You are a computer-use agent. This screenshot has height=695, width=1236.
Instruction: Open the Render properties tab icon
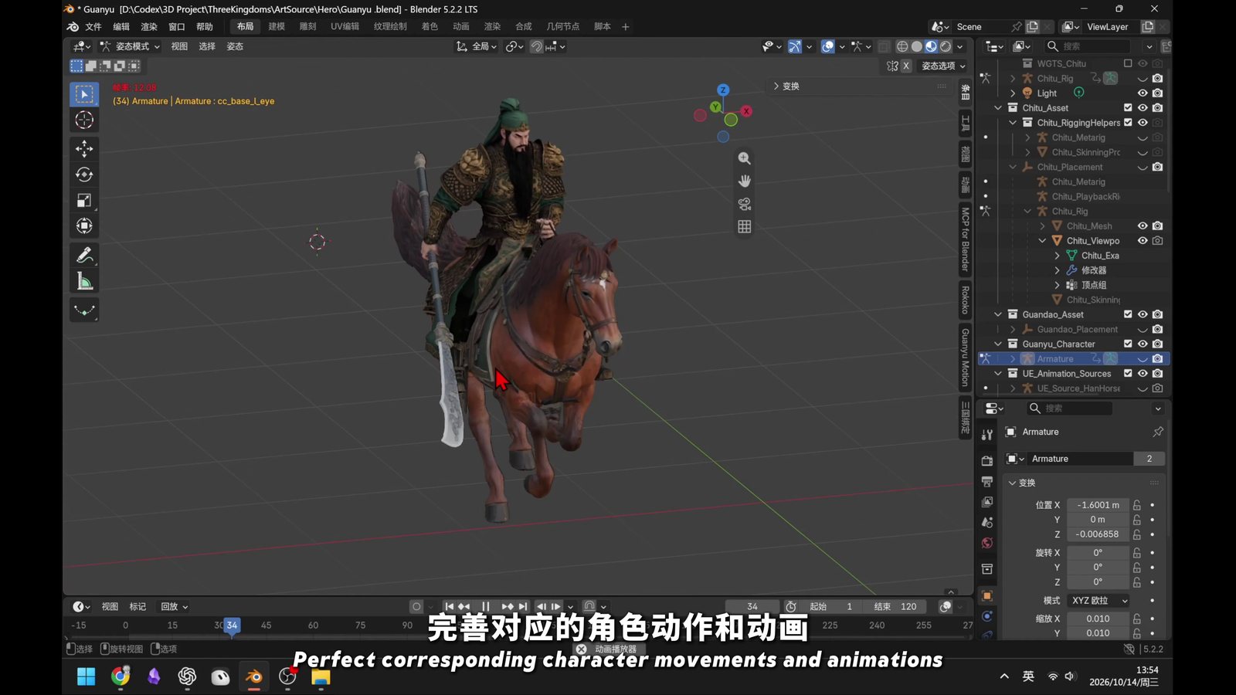(986, 460)
